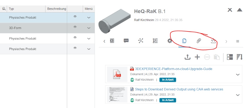The width and height of the screenshot is (246, 108).
Task: Toggle visibility of first Physisches Produkt row
Action: (x=75, y=16)
